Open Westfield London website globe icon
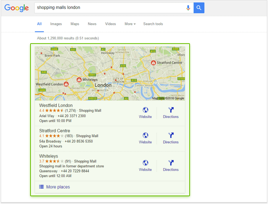The height and width of the screenshot is (204, 268). click(x=146, y=110)
